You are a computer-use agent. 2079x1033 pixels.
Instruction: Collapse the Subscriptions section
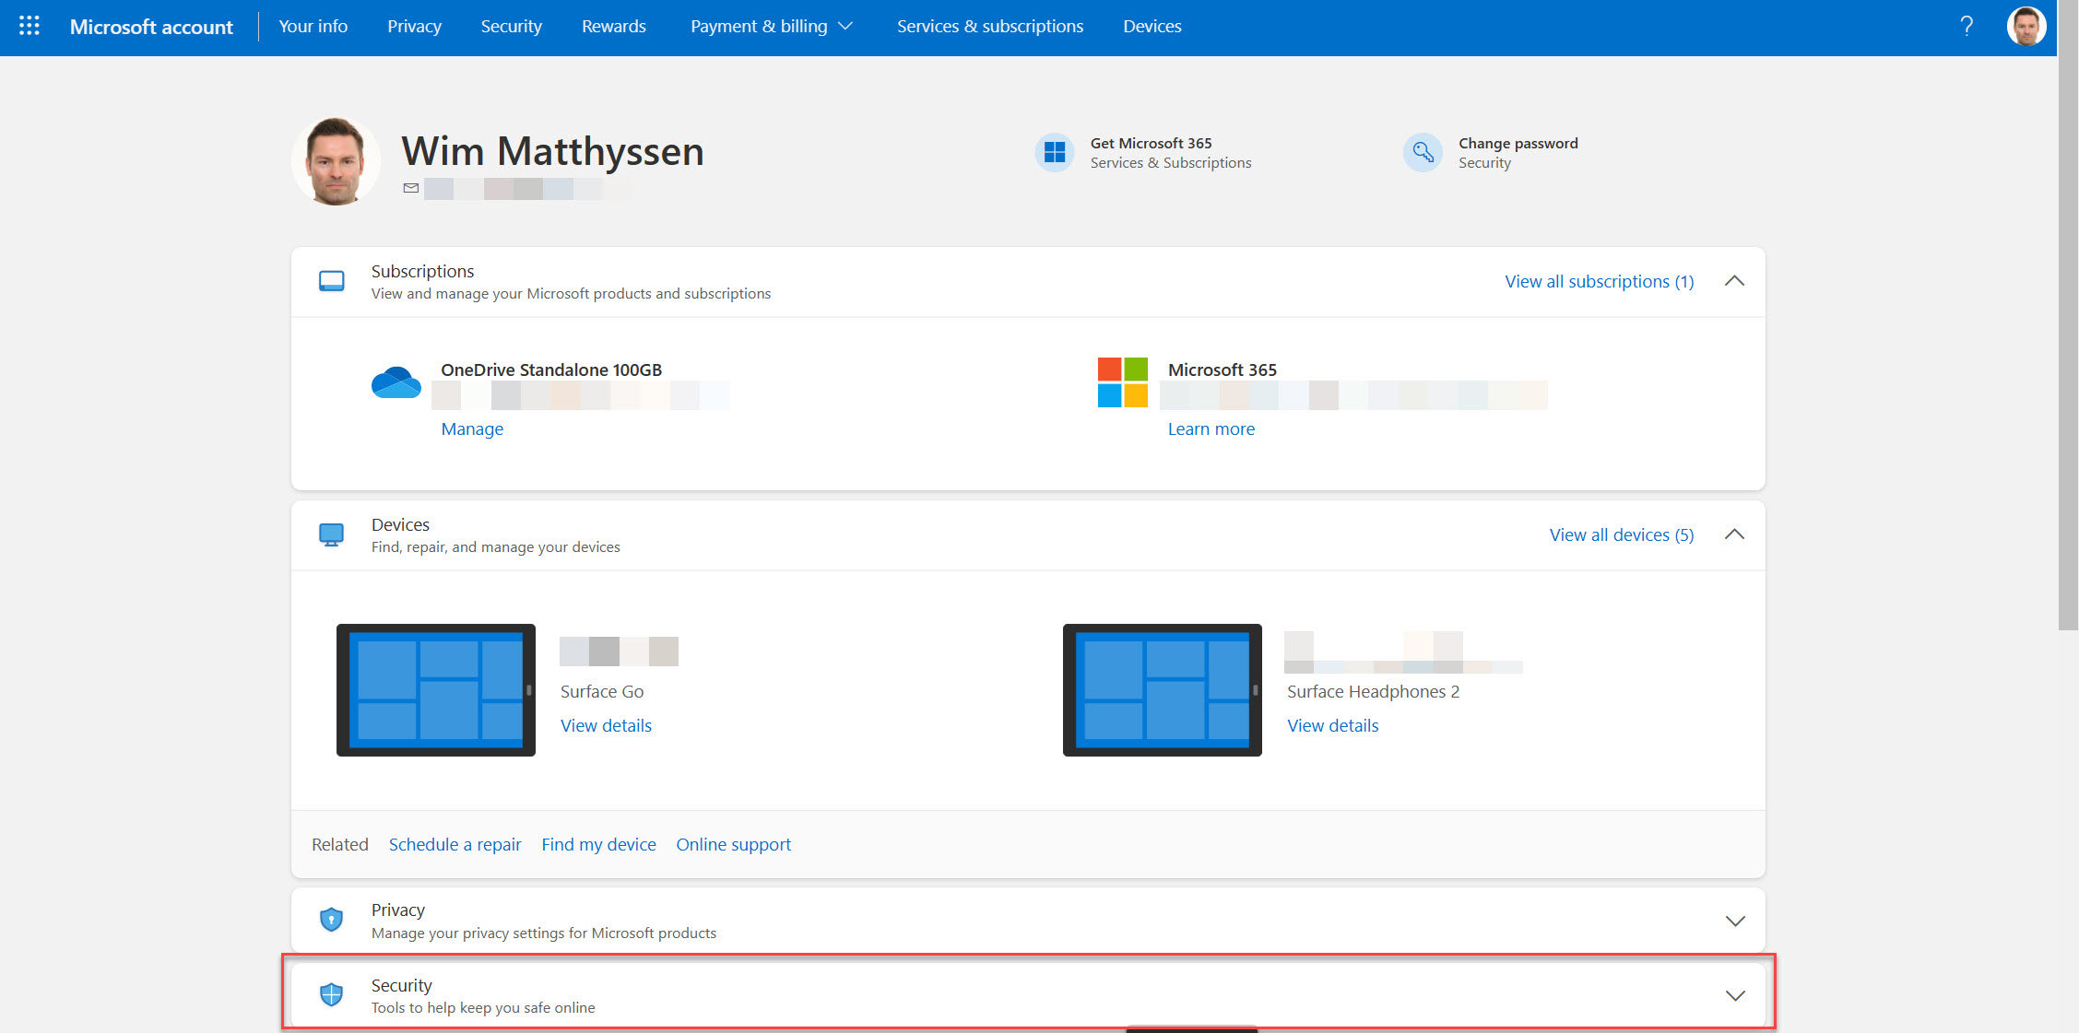pos(1734,281)
